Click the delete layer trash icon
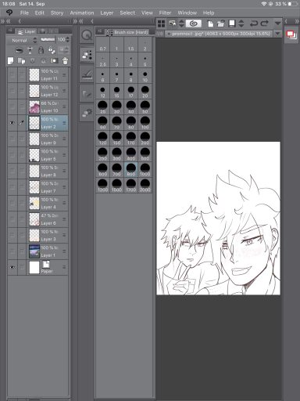This screenshot has height=401, width=300. tap(65, 61)
